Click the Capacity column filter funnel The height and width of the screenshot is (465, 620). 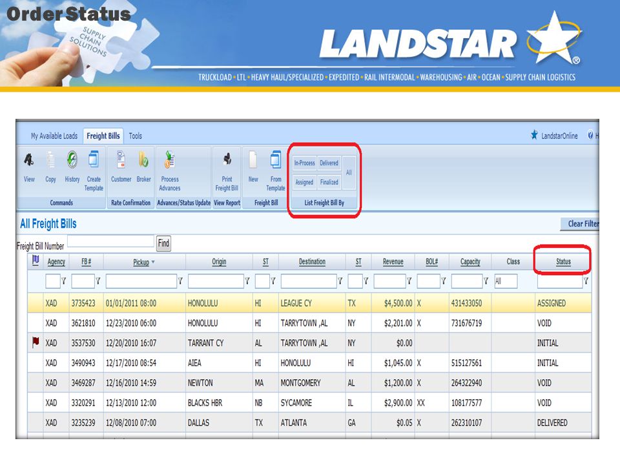[x=486, y=281]
